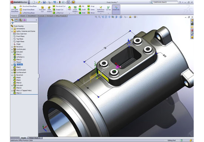Viewport: 204px width, 142px height.
Task: Click the Save icon
Action: click(44, 2)
